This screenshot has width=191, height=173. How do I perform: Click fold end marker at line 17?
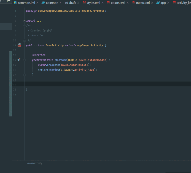point(24,75)
